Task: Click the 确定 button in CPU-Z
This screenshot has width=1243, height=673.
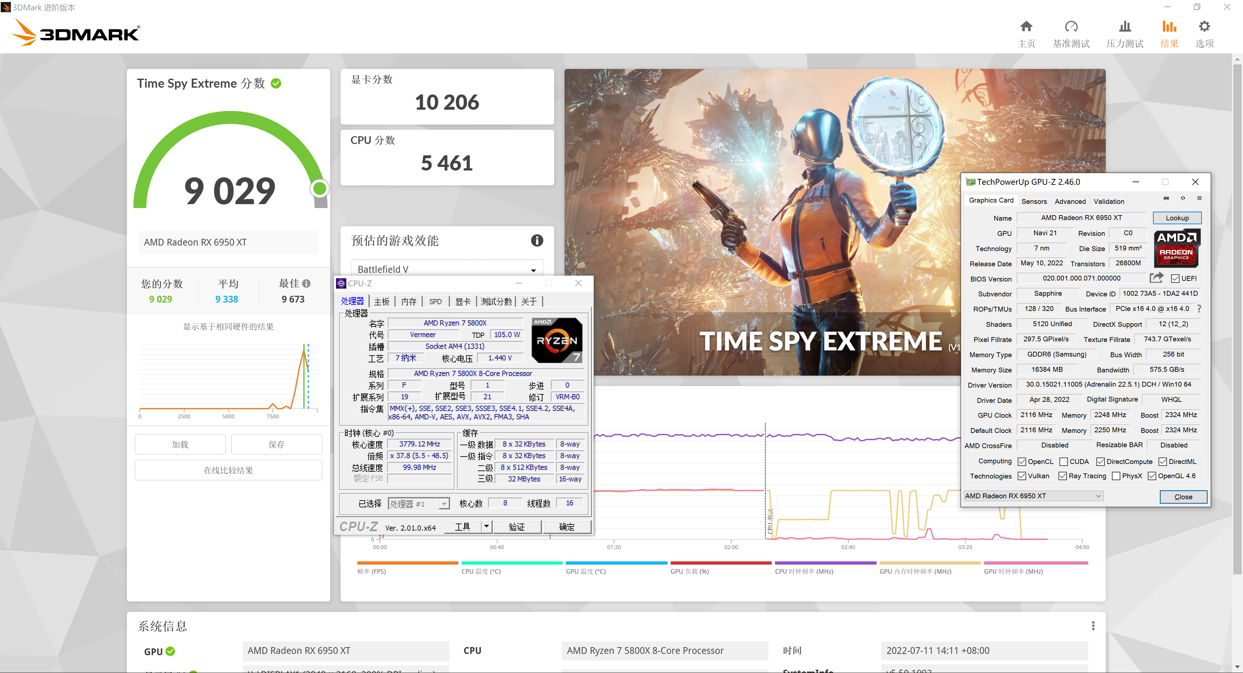Action: pyautogui.click(x=566, y=527)
